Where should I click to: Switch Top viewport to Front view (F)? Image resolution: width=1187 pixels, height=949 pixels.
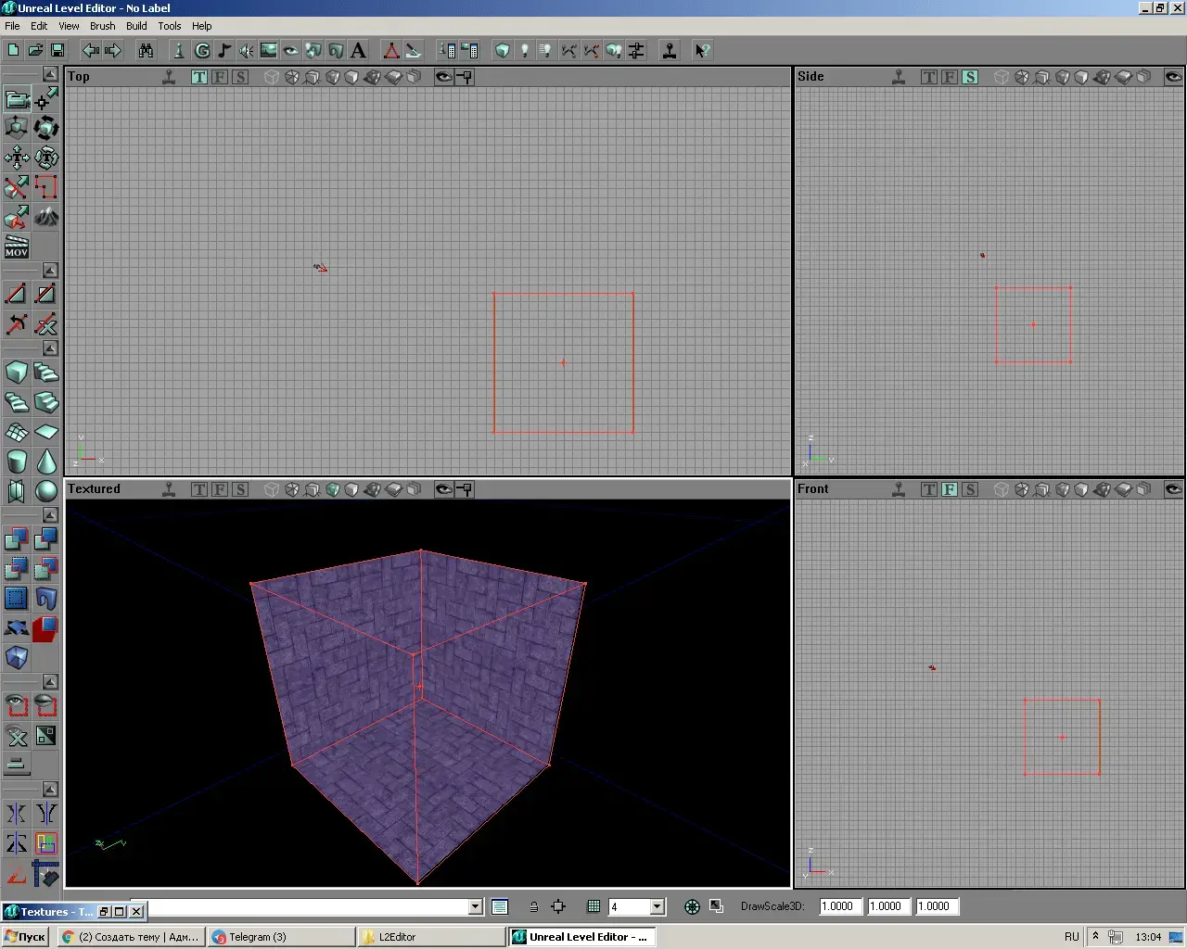click(x=220, y=77)
